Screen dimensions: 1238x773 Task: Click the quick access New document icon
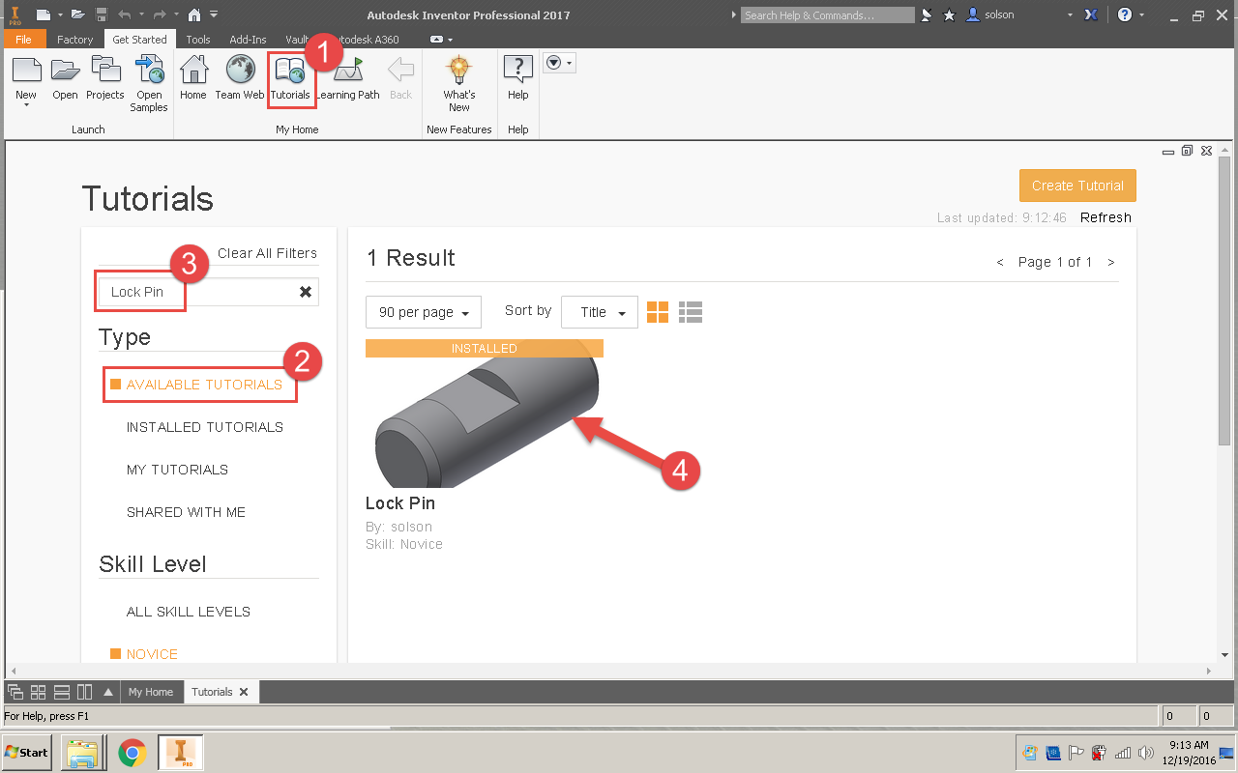point(44,15)
